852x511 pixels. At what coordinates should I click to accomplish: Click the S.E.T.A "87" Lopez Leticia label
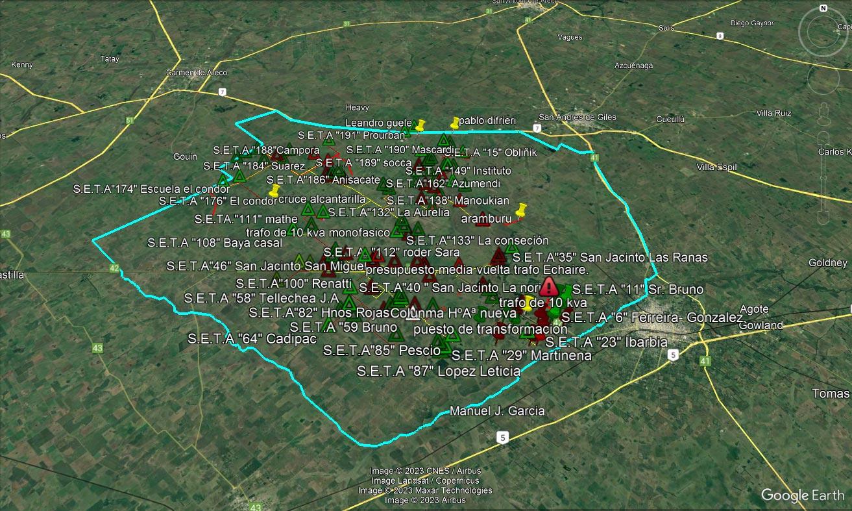point(439,371)
